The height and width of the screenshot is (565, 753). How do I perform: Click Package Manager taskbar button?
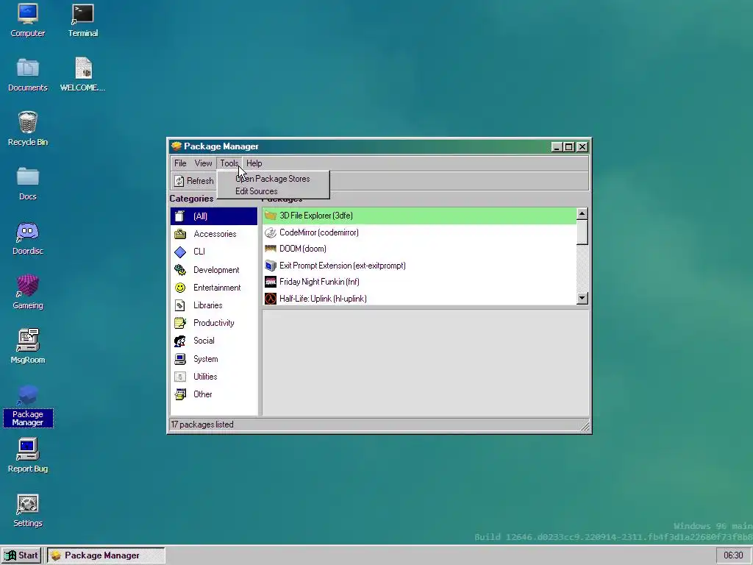pos(106,555)
